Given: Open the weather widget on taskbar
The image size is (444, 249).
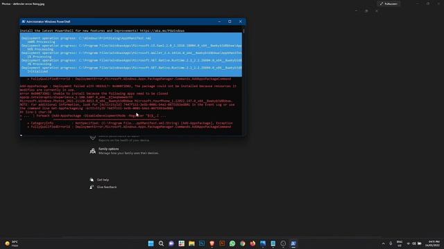Looking at the screenshot, I should (x=12, y=243).
